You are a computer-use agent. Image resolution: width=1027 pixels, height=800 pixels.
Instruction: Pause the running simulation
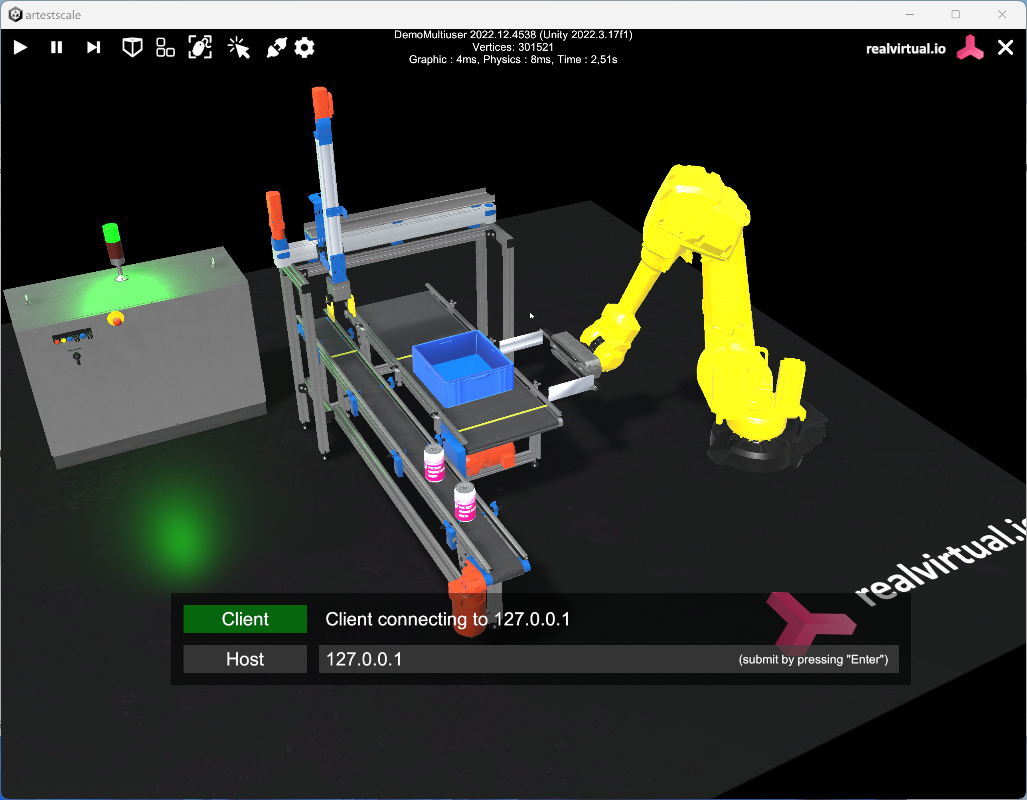(x=56, y=47)
